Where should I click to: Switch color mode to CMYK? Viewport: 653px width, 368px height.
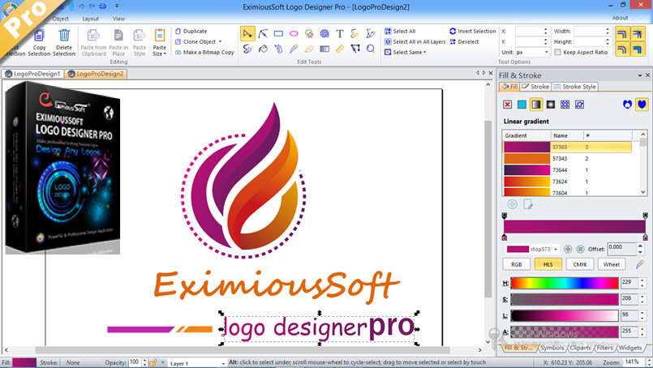tap(580, 264)
